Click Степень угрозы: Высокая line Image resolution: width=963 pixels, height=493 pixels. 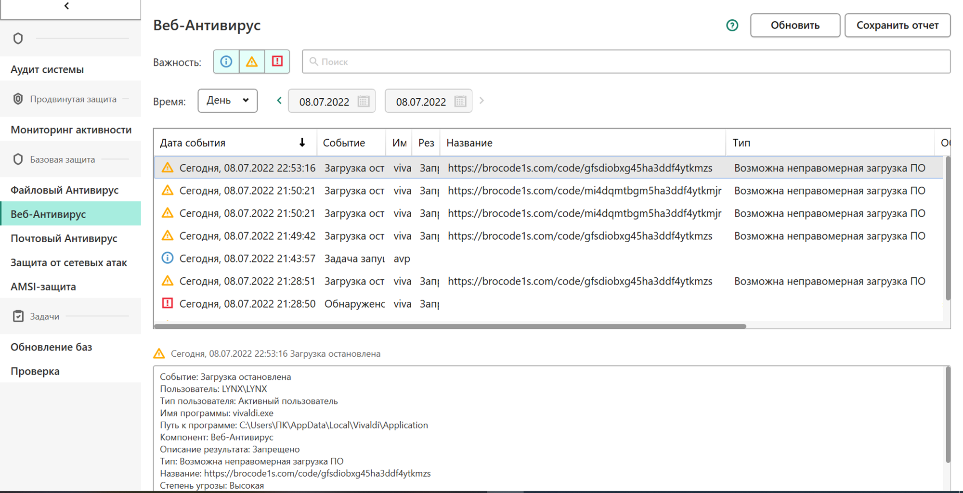click(212, 485)
